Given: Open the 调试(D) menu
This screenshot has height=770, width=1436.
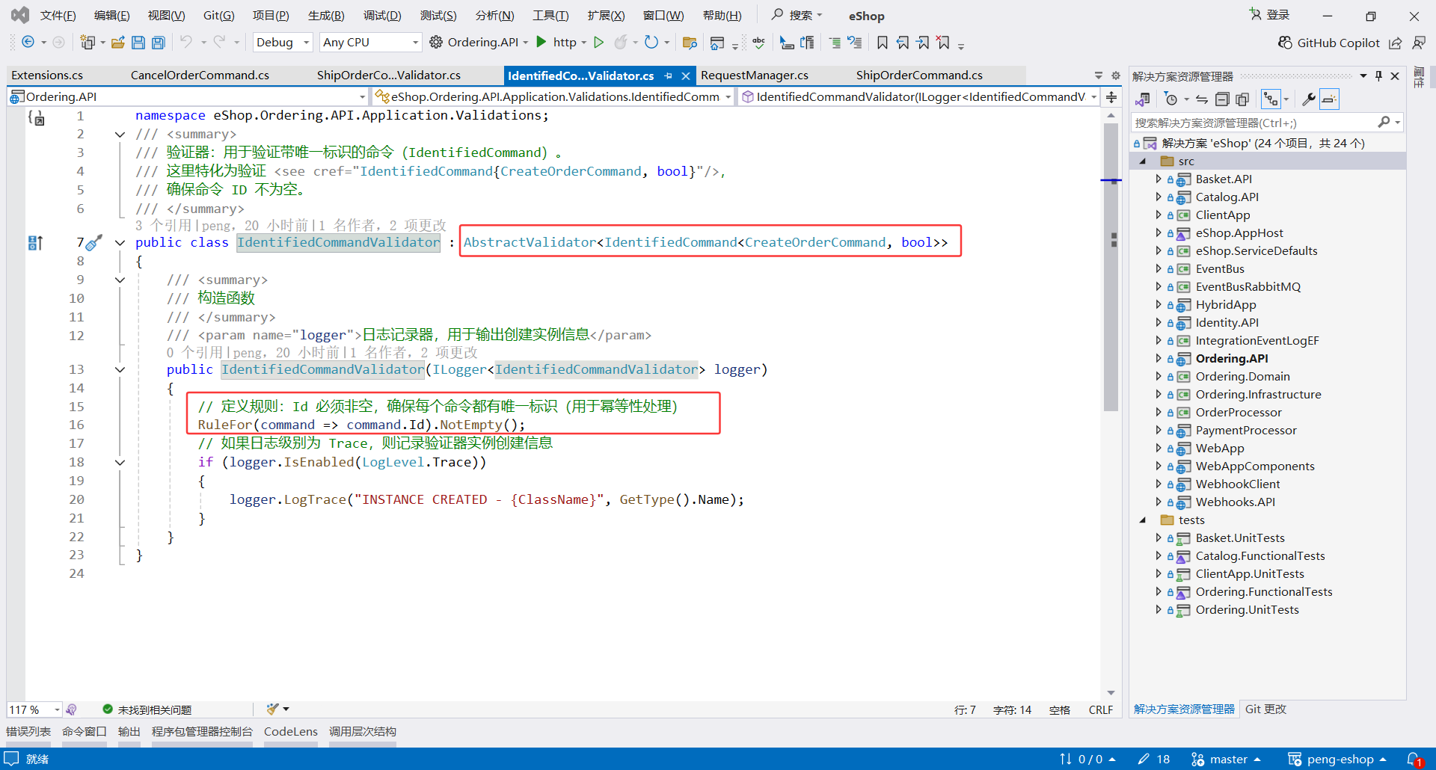Looking at the screenshot, I should (x=382, y=16).
